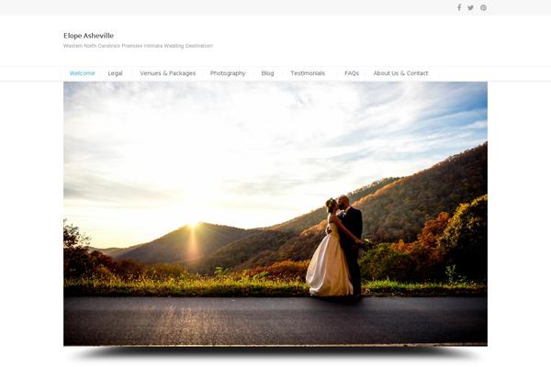Click the wedding couple hero image
The width and height of the screenshot is (551, 367).
click(275, 214)
